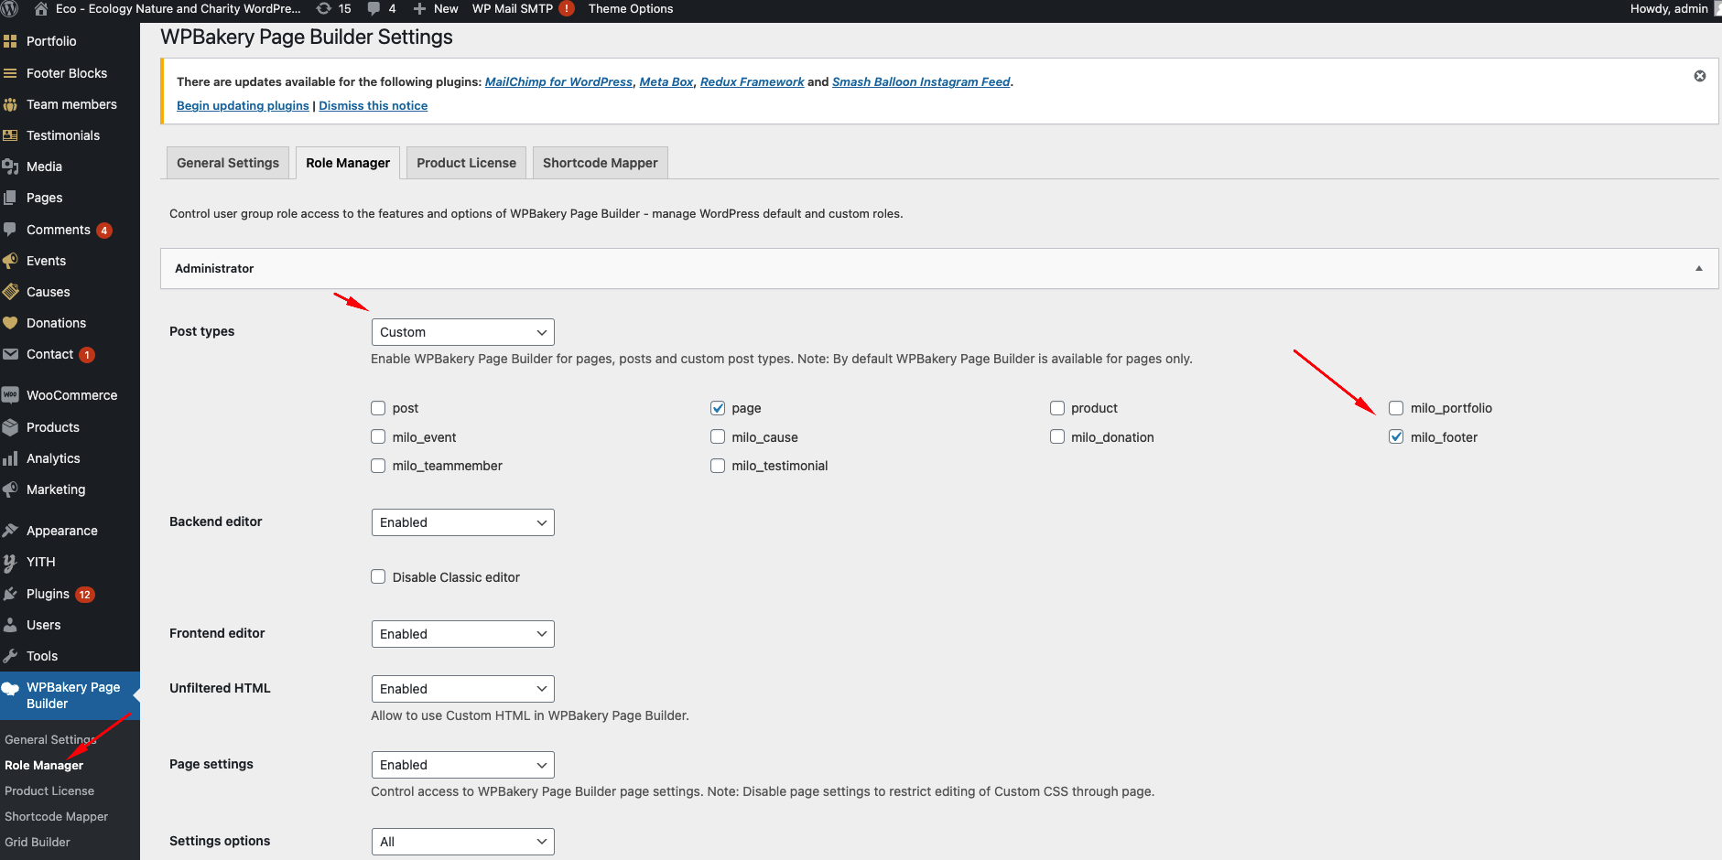Open Theme Options in admin bar

[x=631, y=8]
